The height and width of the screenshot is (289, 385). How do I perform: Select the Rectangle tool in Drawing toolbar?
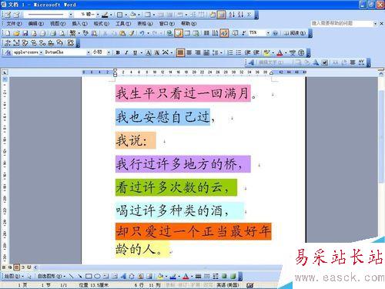(x=89, y=277)
